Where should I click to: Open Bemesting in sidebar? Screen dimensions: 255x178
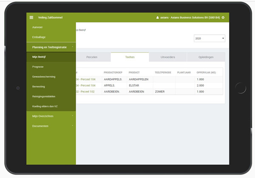pyautogui.click(x=40, y=86)
